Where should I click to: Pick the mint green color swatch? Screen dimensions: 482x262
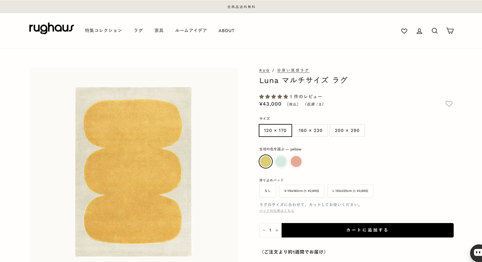[281, 162]
